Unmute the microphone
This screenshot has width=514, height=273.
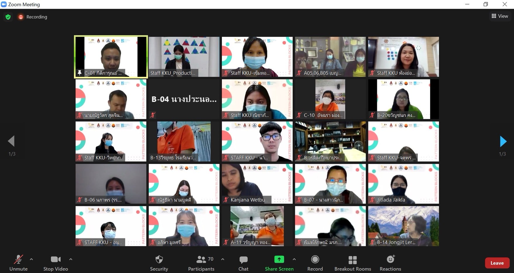18,263
